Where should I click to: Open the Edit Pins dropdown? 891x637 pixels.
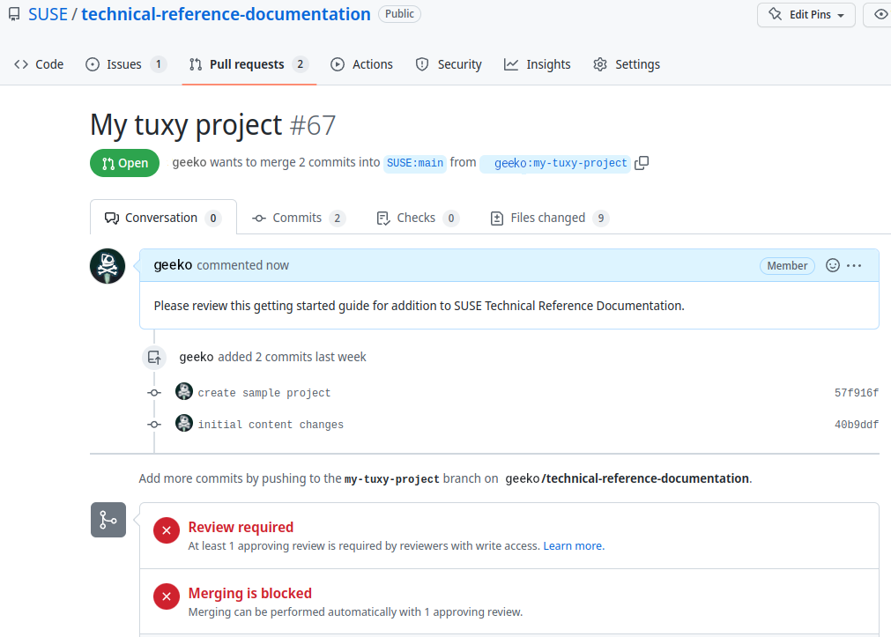point(806,15)
